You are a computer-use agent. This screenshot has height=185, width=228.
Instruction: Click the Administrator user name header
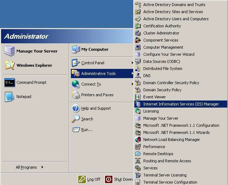pos(26,36)
